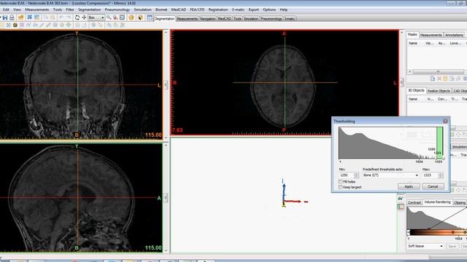
Task: Switch to the Simulation toolbar tab
Action: click(251, 19)
